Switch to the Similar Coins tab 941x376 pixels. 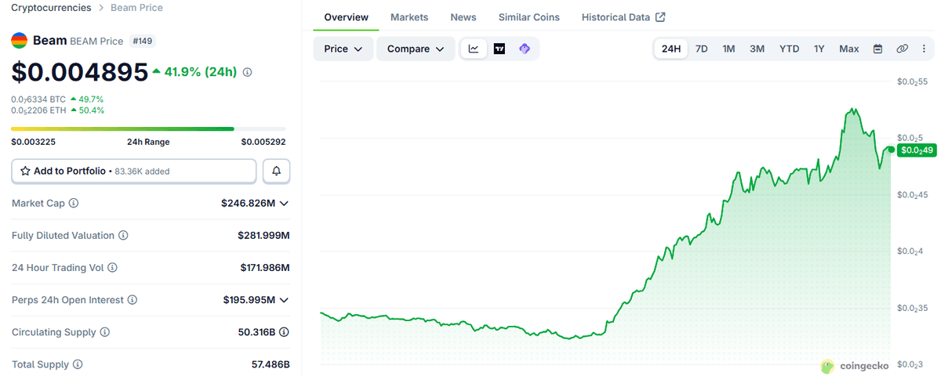click(529, 17)
